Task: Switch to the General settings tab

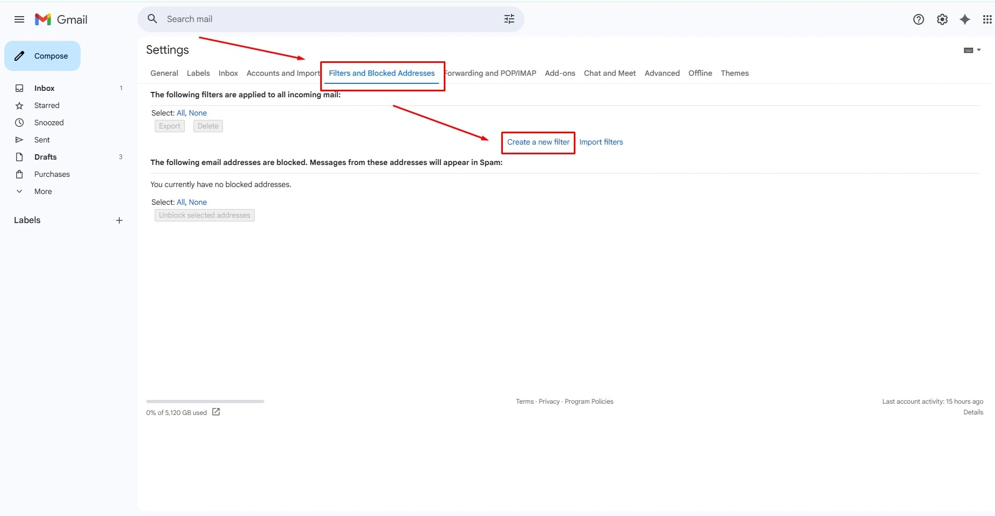Action: click(x=164, y=73)
